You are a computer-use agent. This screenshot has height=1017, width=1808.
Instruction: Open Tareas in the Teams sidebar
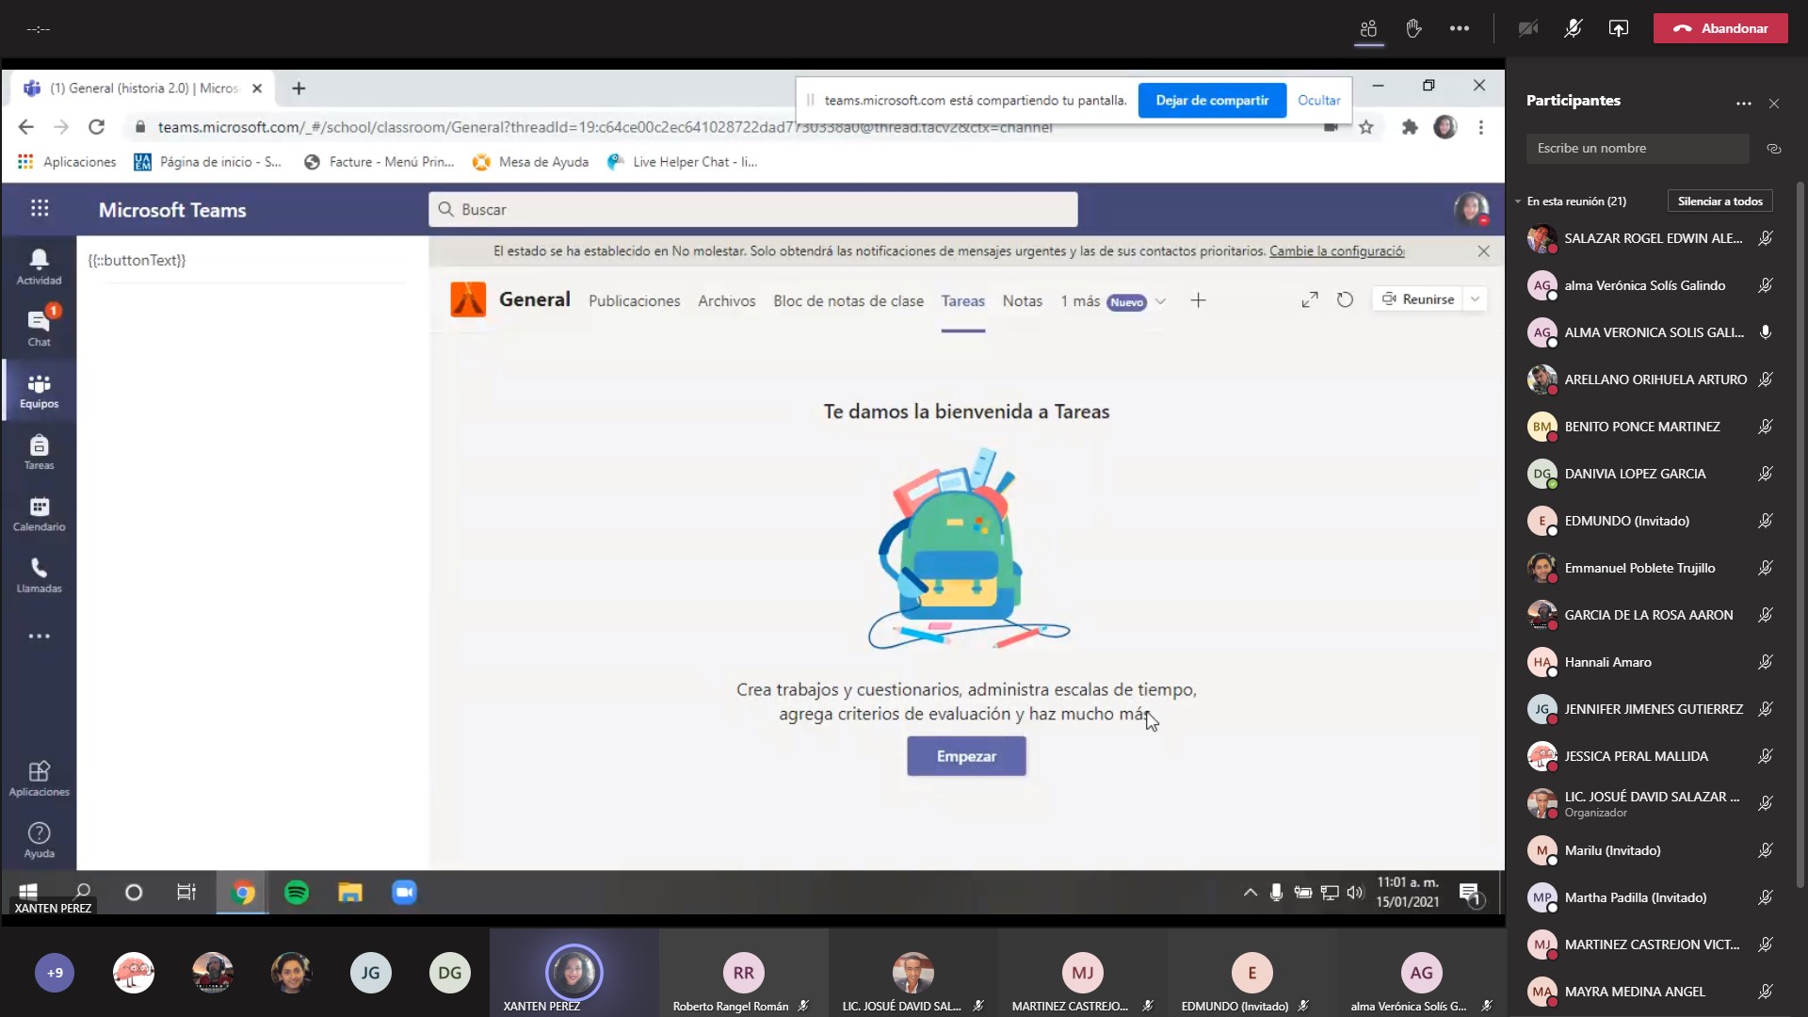(x=39, y=452)
